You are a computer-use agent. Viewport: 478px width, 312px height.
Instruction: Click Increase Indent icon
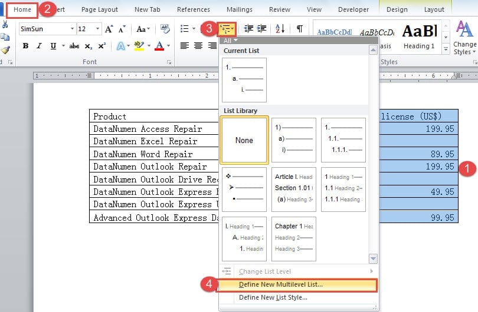261,29
